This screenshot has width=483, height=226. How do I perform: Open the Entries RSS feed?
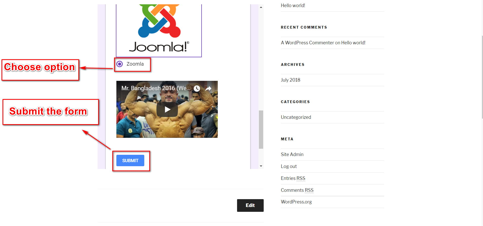click(293, 178)
